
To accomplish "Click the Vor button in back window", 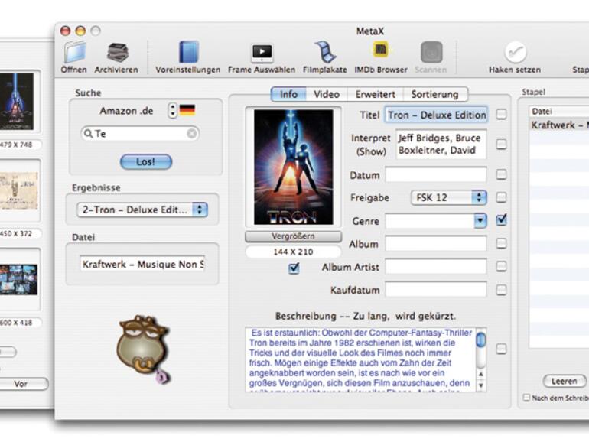I will 22,384.
